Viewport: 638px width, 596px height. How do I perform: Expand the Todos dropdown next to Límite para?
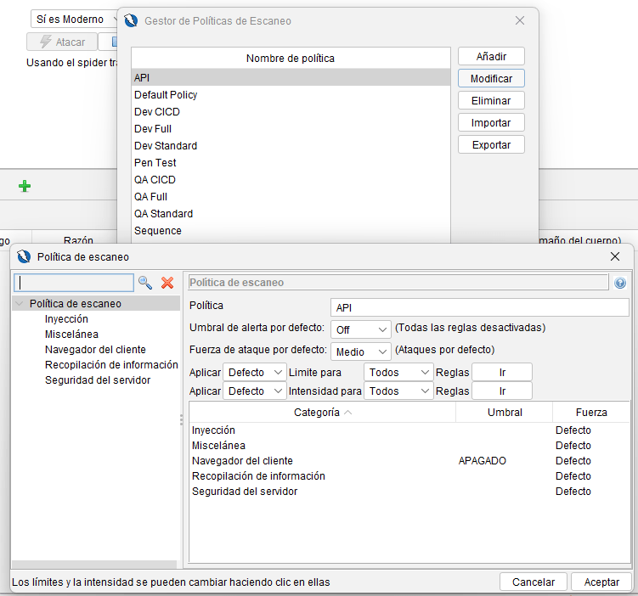(x=398, y=372)
